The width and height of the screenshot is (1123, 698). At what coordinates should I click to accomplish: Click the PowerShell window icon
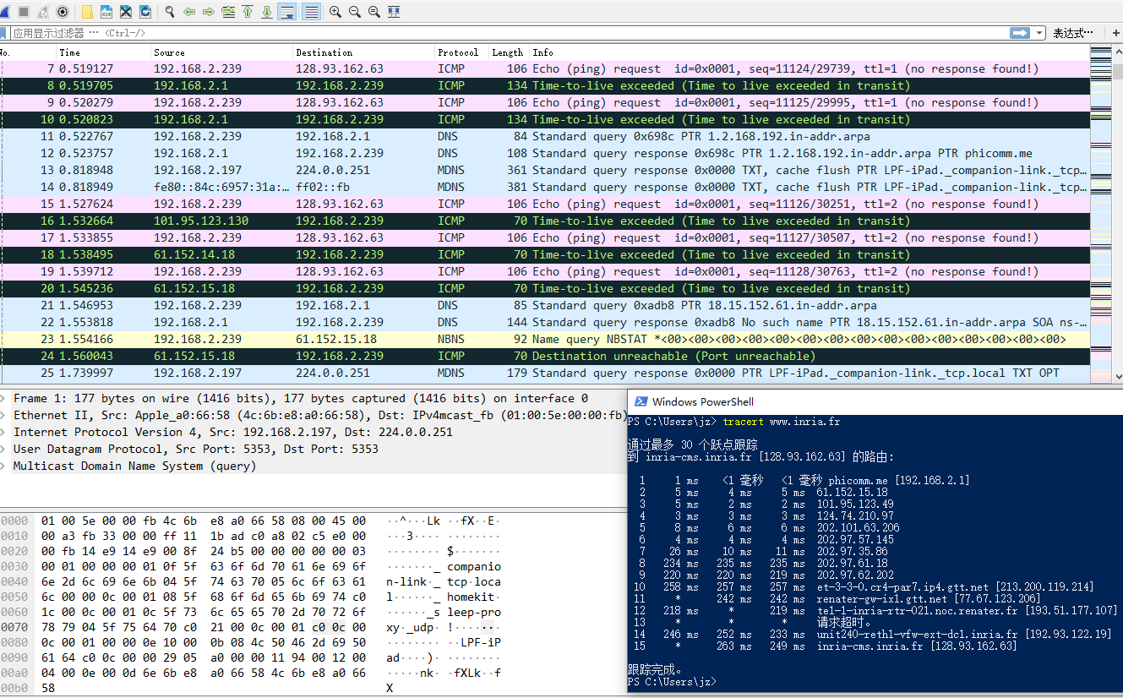tap(641, 401)
